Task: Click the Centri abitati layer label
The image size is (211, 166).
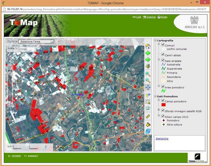Action: point(173,55)
